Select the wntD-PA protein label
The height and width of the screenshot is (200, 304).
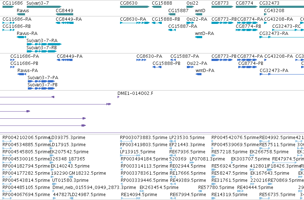205,71
